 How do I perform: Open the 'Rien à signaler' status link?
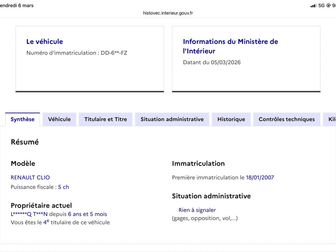(197, 210)
